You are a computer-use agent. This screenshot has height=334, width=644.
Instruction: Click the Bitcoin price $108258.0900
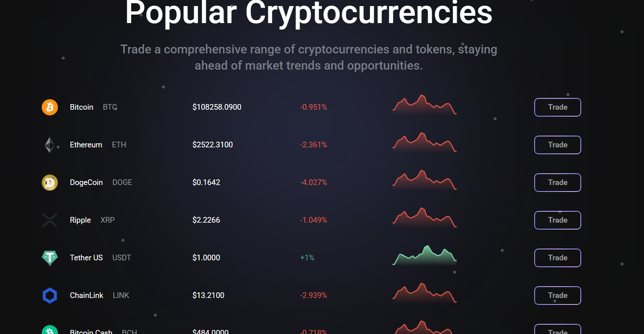tap(217, 107)
